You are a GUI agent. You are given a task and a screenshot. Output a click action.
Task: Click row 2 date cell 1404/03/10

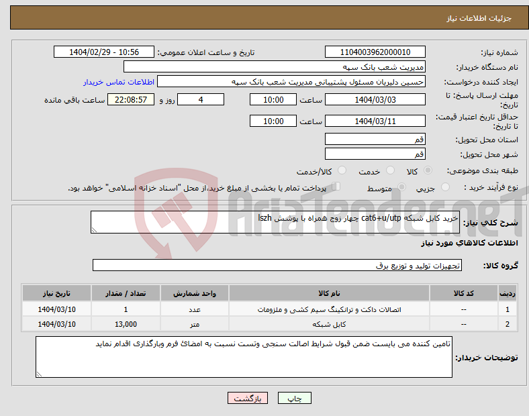click(x=56, y=324)
